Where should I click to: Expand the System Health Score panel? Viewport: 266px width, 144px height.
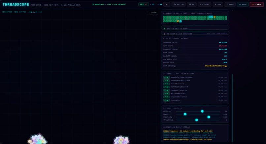pos(195,28)
